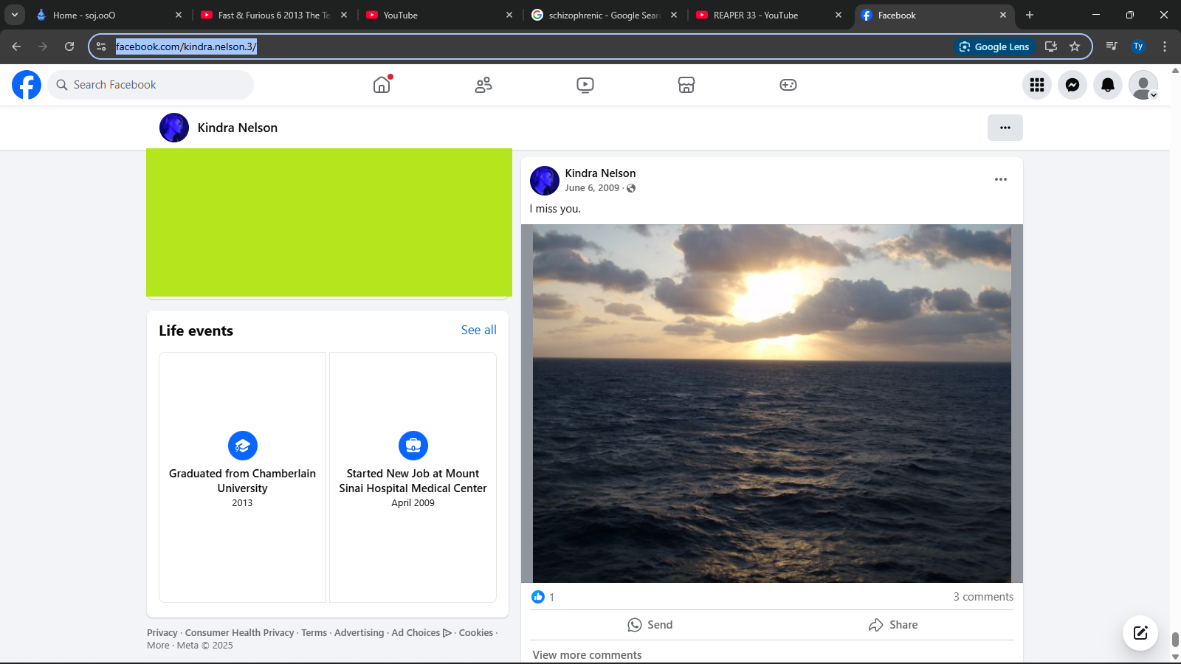Open the media control icon in Chrome toolbar

pyautogui.click(x=1112, y=46)
